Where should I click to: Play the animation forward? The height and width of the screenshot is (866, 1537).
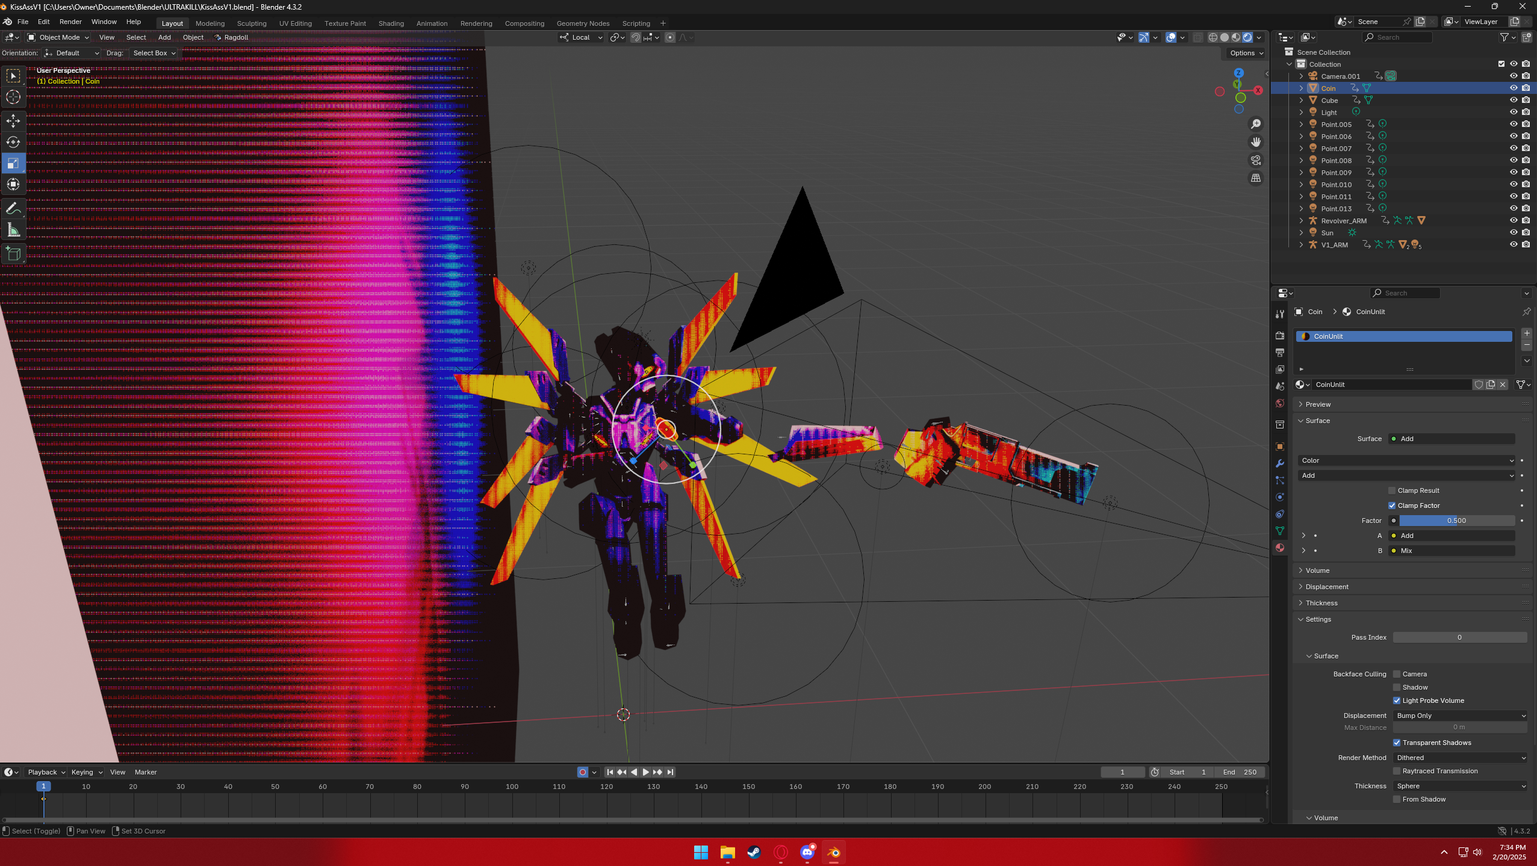[645, 772]
